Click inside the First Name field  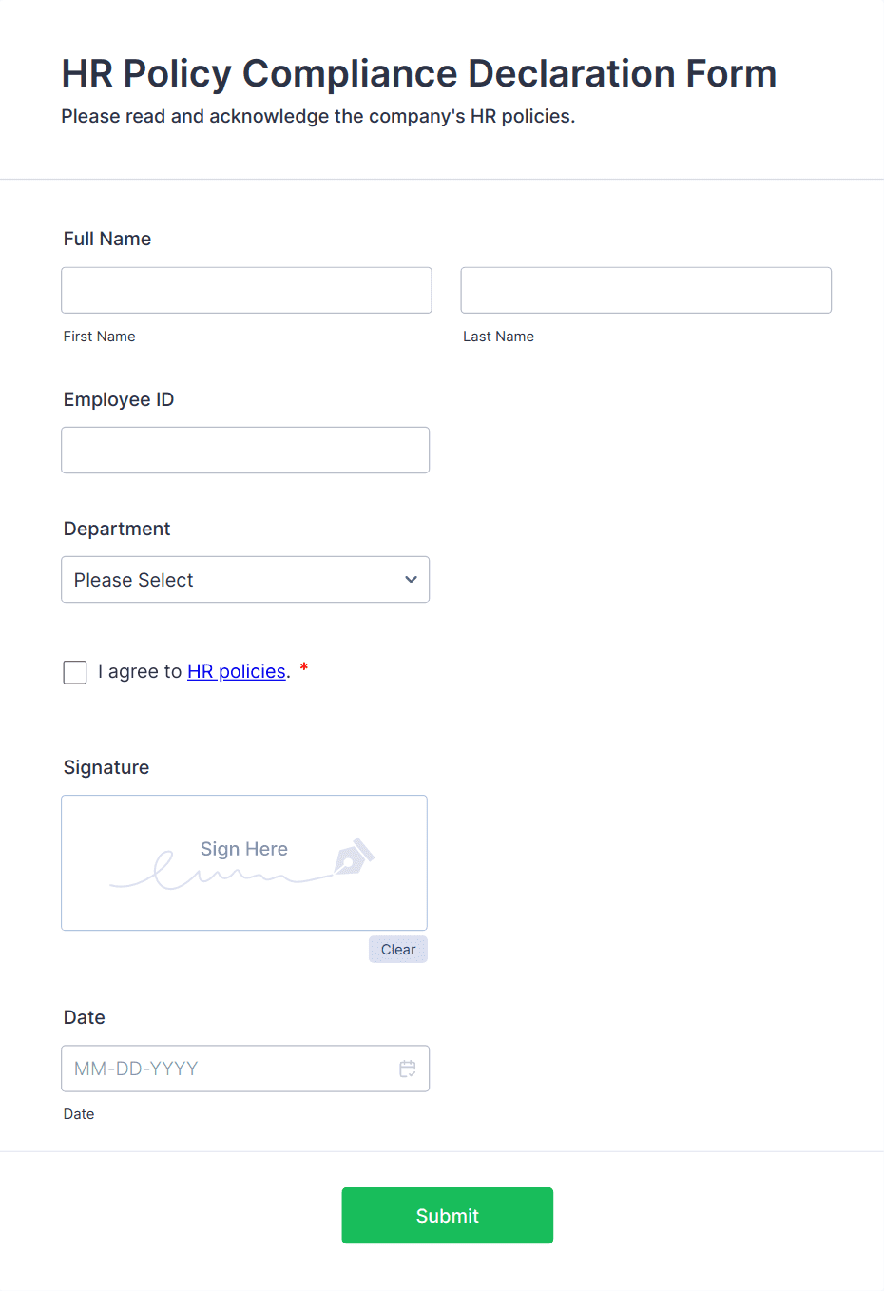pos(246,290)
